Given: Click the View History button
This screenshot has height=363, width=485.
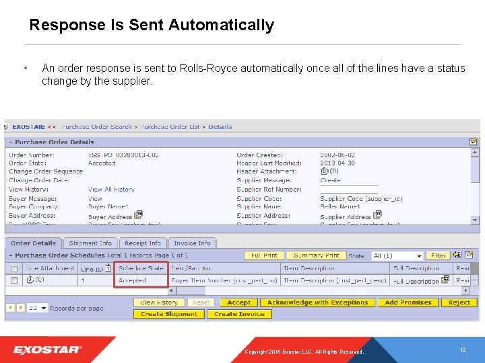Looking at the screenshot, I should 159,302.
